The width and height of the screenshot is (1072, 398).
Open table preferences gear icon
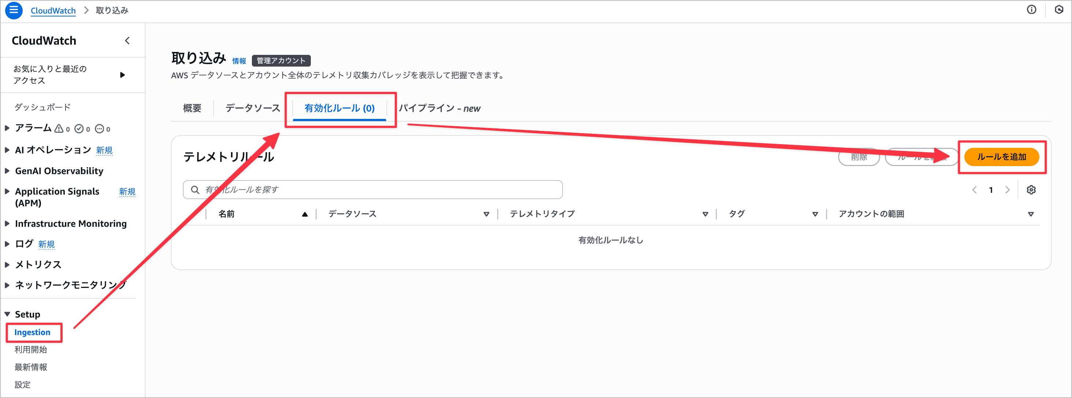[1031, 189]
